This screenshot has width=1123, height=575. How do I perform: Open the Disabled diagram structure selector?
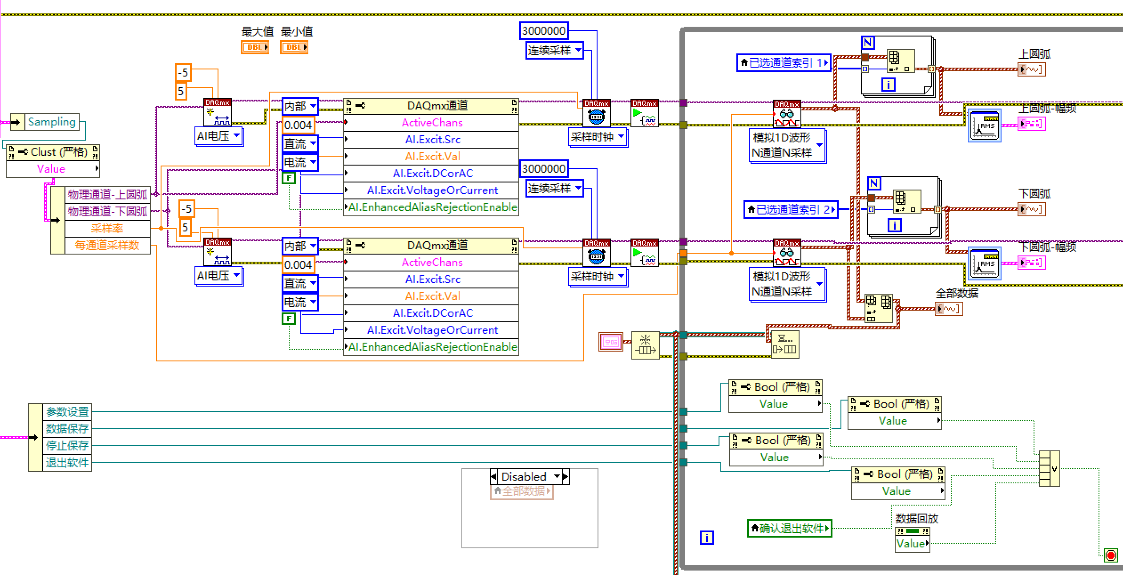point(529,477)
